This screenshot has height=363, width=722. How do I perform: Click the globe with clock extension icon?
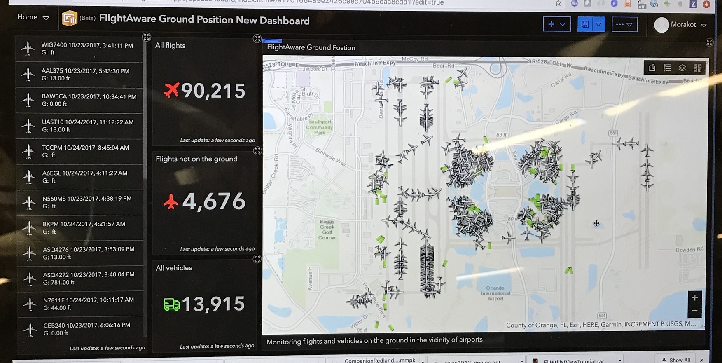tap(654, 4)
